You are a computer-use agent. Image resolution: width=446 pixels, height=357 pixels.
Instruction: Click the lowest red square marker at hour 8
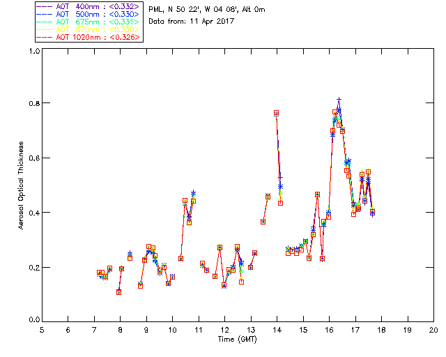[119, 292]
